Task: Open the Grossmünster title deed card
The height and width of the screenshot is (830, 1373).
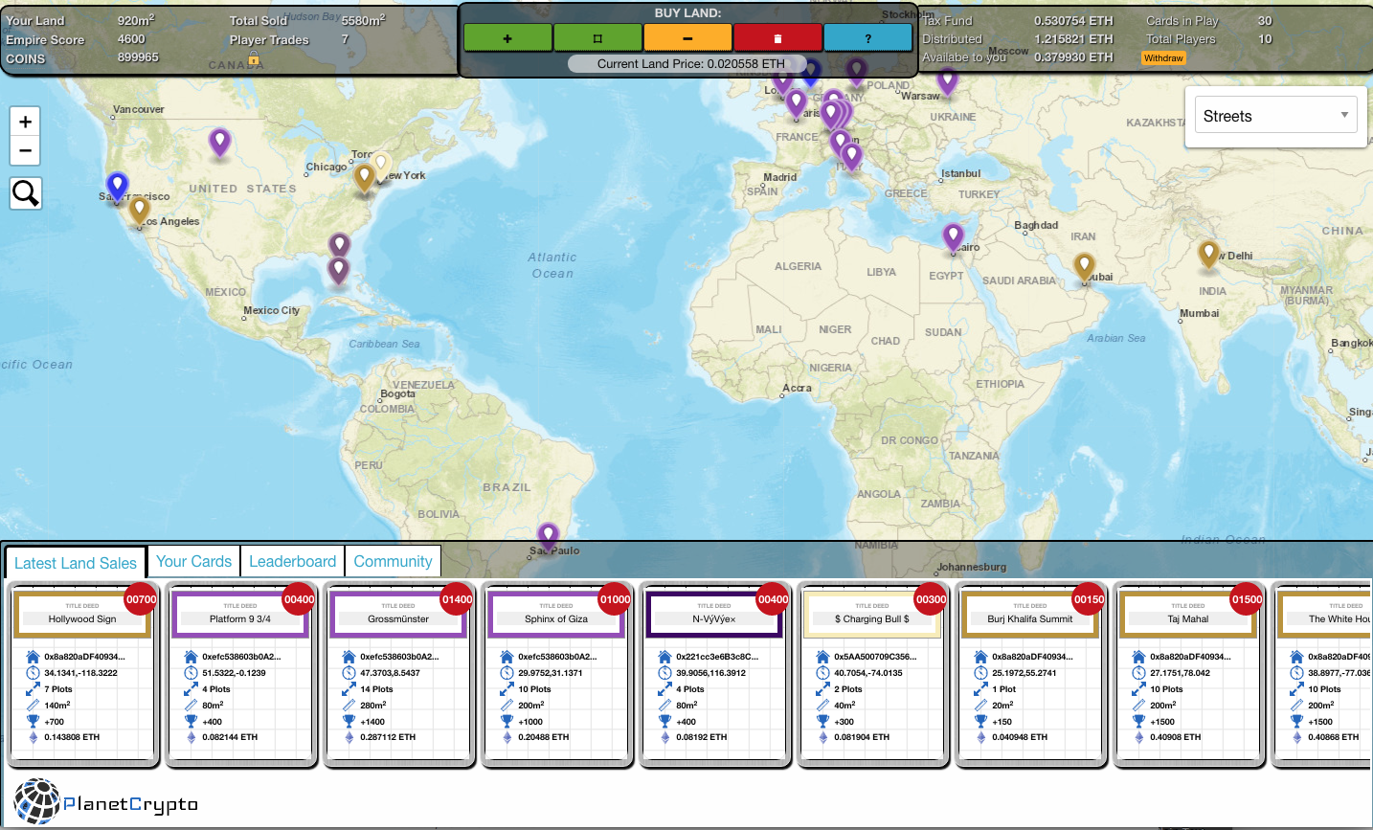Action: [398, 675]
